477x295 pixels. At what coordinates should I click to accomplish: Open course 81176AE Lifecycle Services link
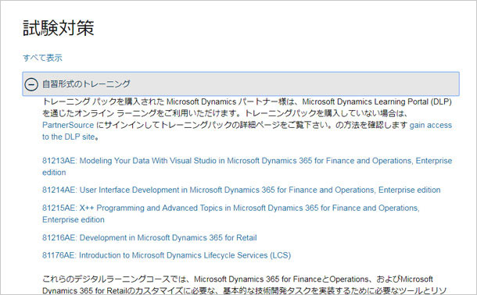(167, 255)
